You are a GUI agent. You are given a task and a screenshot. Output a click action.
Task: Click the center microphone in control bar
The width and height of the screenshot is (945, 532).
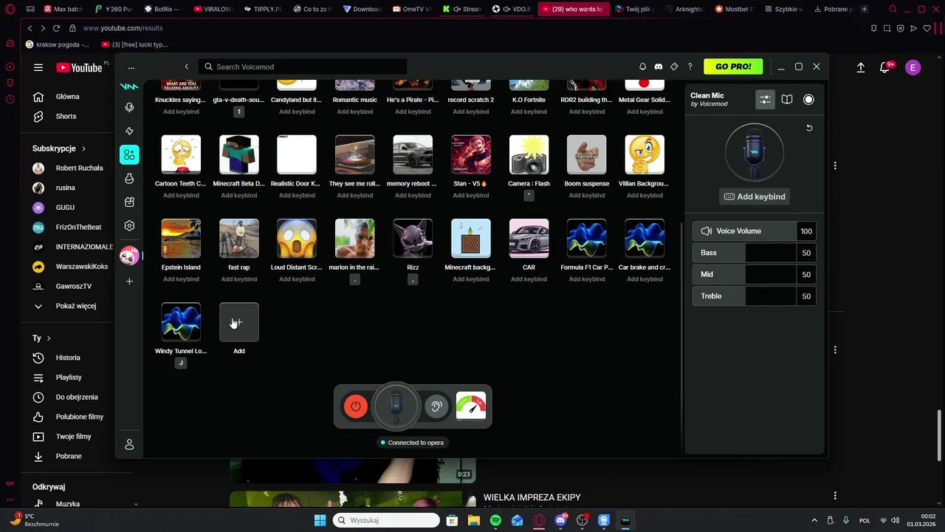396,406
